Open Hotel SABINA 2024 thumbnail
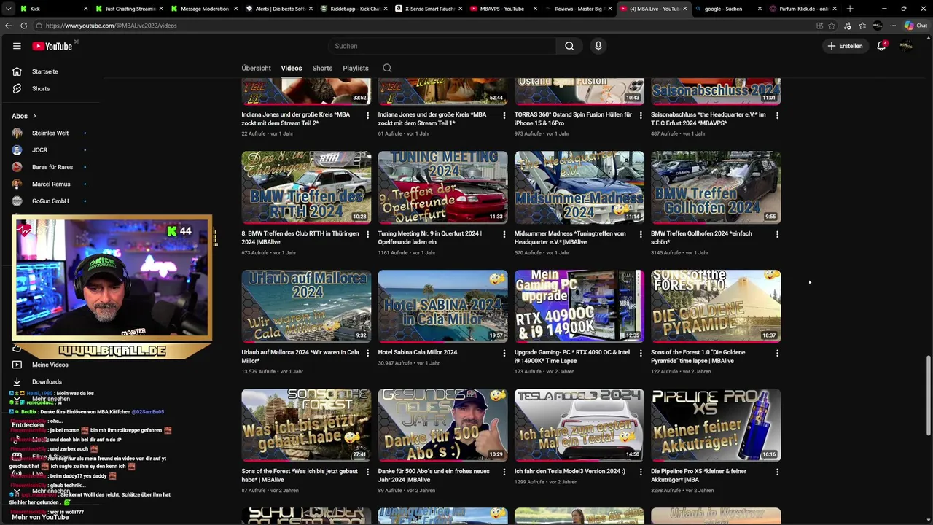The height and width of the screenshot is (525, 933). (442, 306)
